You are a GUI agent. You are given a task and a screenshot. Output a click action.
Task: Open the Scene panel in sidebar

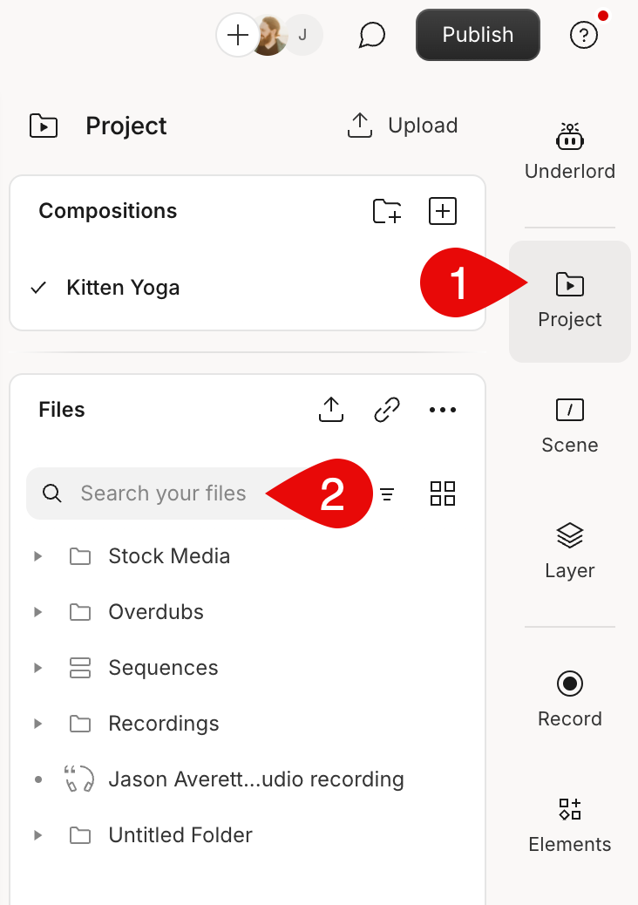570,426
